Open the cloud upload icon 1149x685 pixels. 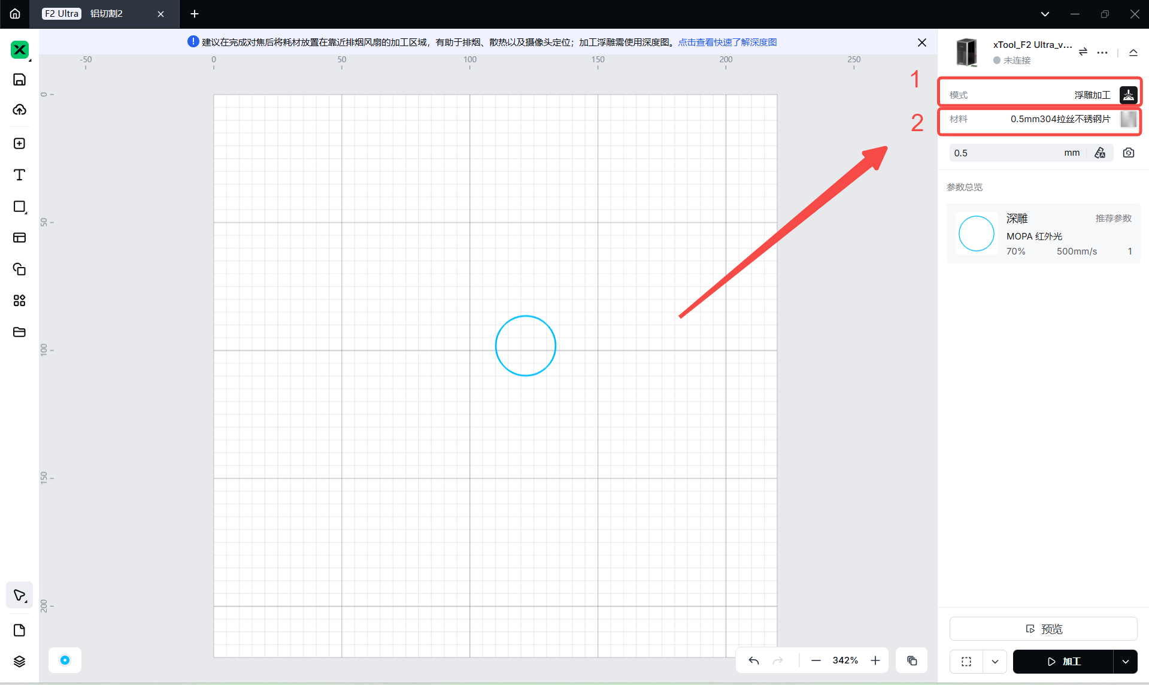coord(19,110)
